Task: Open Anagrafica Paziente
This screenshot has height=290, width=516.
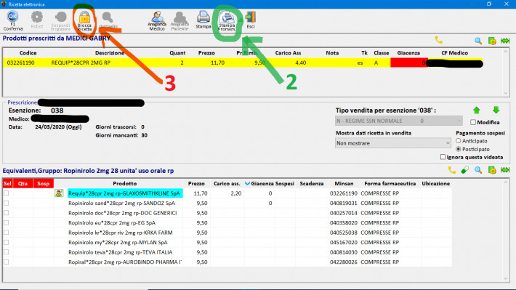Action: click(180, 21)
